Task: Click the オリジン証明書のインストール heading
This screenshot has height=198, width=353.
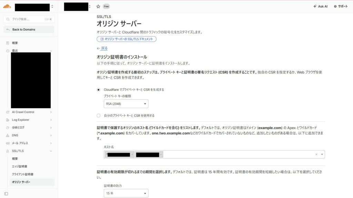Action: click(122, 57)
